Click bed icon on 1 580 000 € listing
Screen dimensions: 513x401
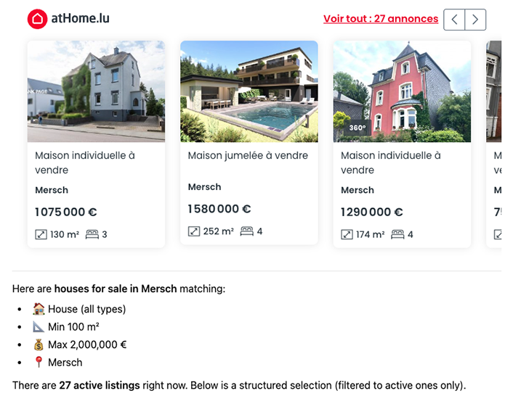pos(246,231)
